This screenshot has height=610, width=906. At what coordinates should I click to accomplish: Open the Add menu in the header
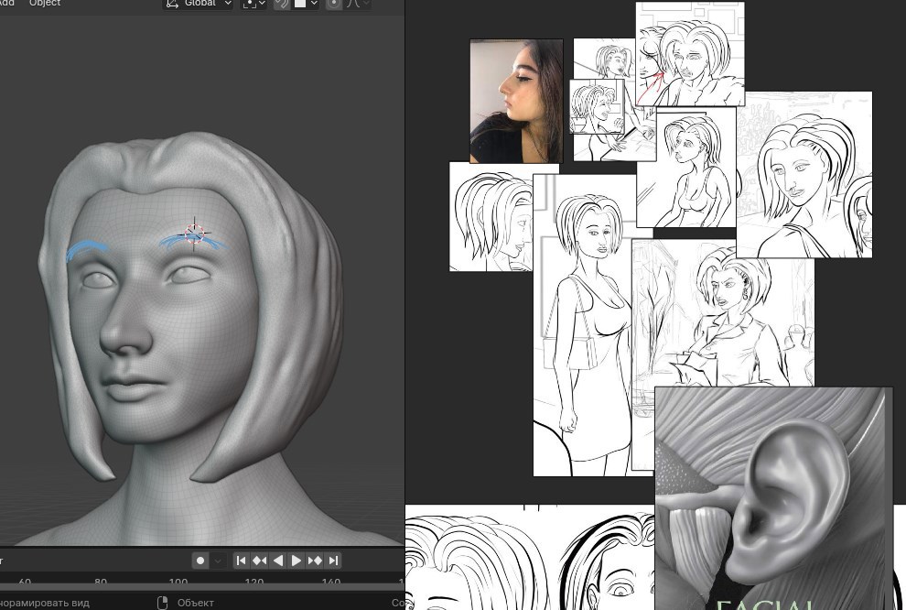(x=7, y=3)
